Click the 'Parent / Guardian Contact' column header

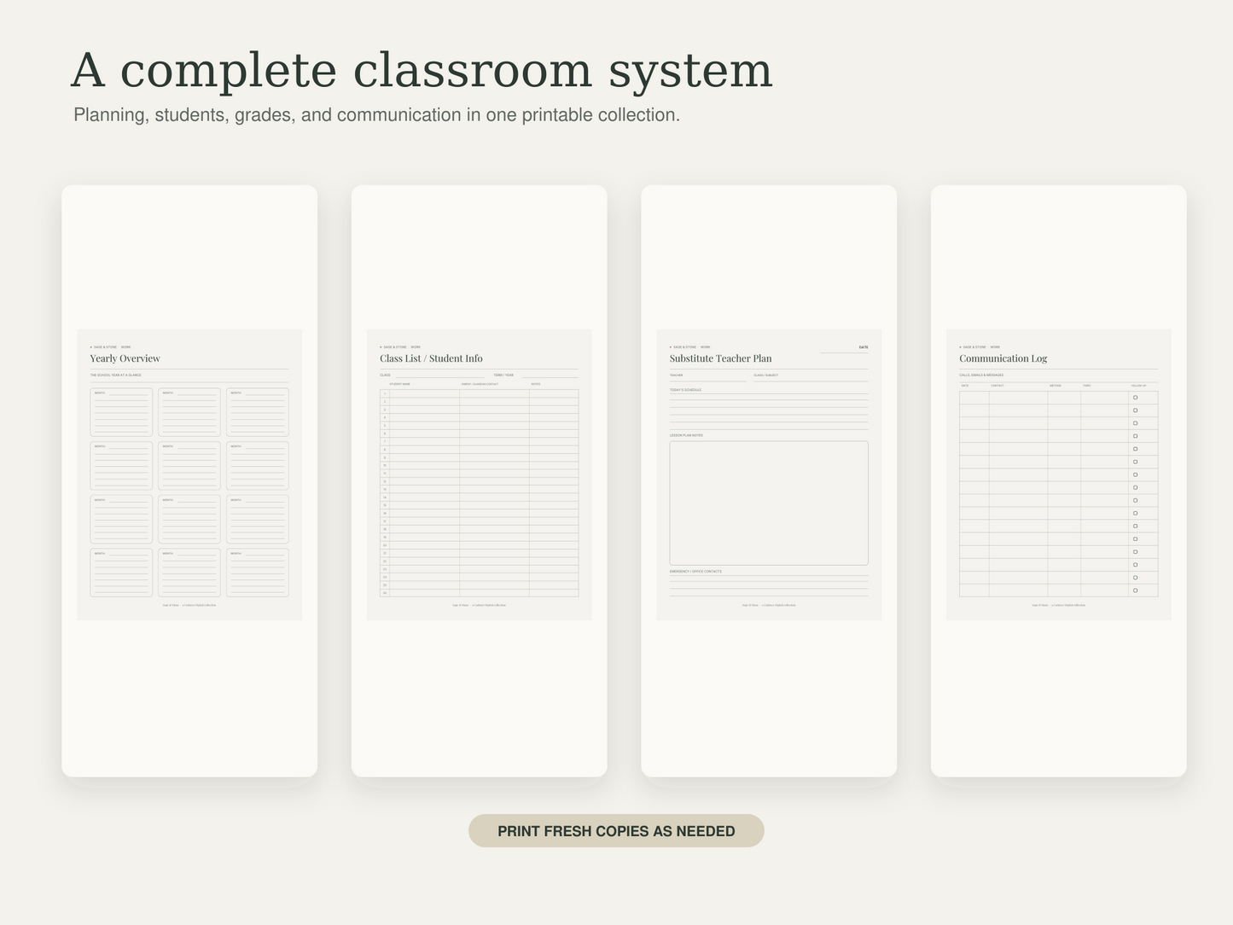coord(480,384)
